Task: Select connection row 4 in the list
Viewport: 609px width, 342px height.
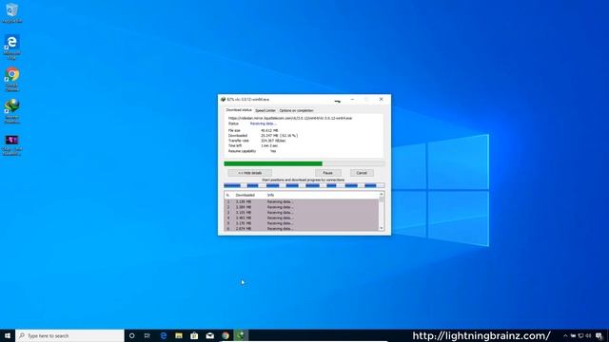Action: pos(302,218)
